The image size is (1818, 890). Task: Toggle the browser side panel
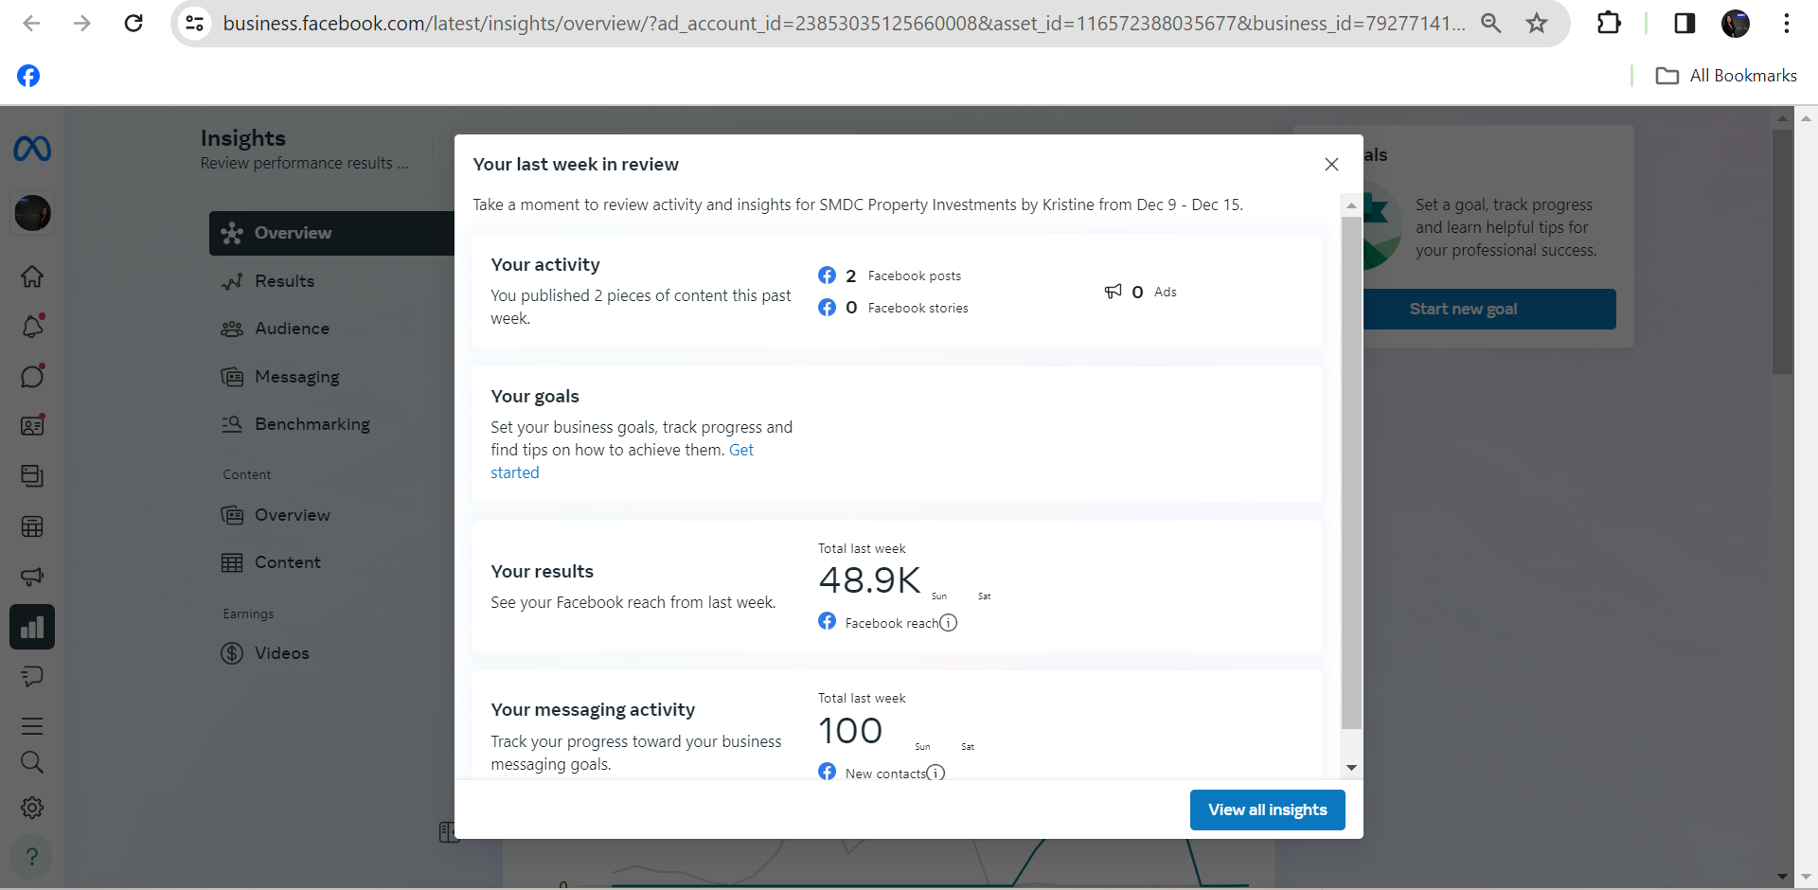coord(1684,23)
